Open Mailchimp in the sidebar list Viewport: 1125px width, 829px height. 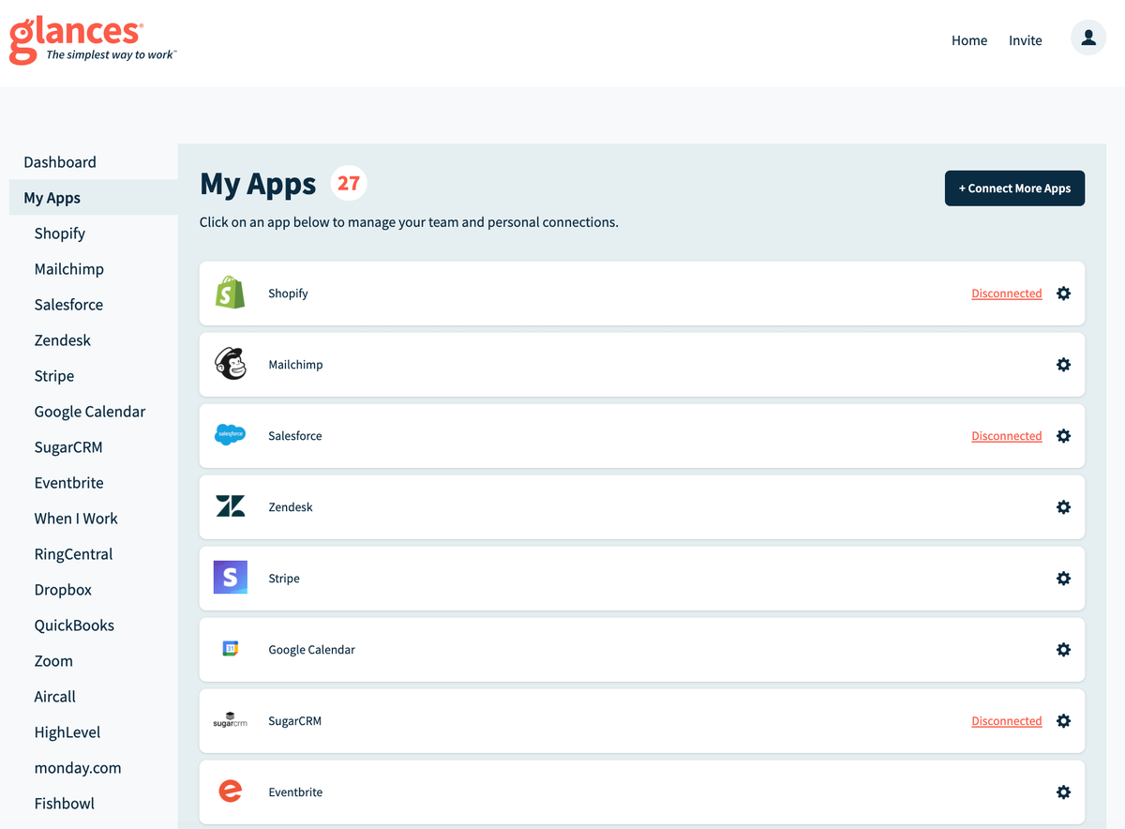tap(69, 269)
